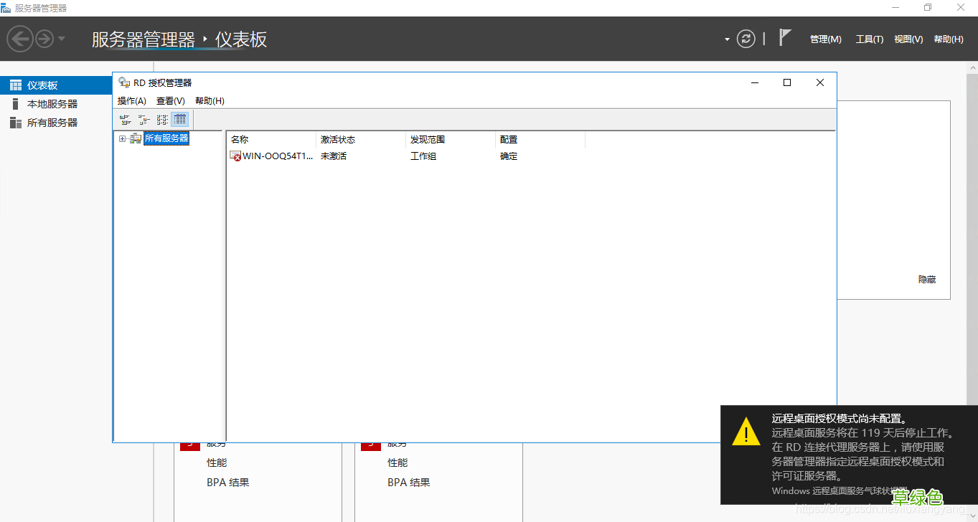This screenshot has height=522, width=978.
Task: Select large icons view in RD 授权管理器
Action: (125, 120)
